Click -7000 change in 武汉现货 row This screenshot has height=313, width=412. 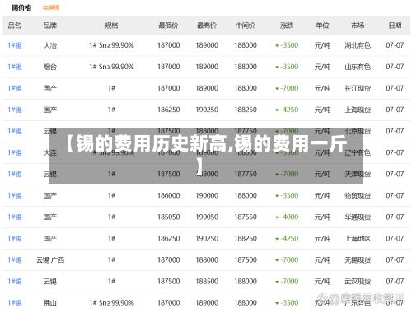pos(287,281)
